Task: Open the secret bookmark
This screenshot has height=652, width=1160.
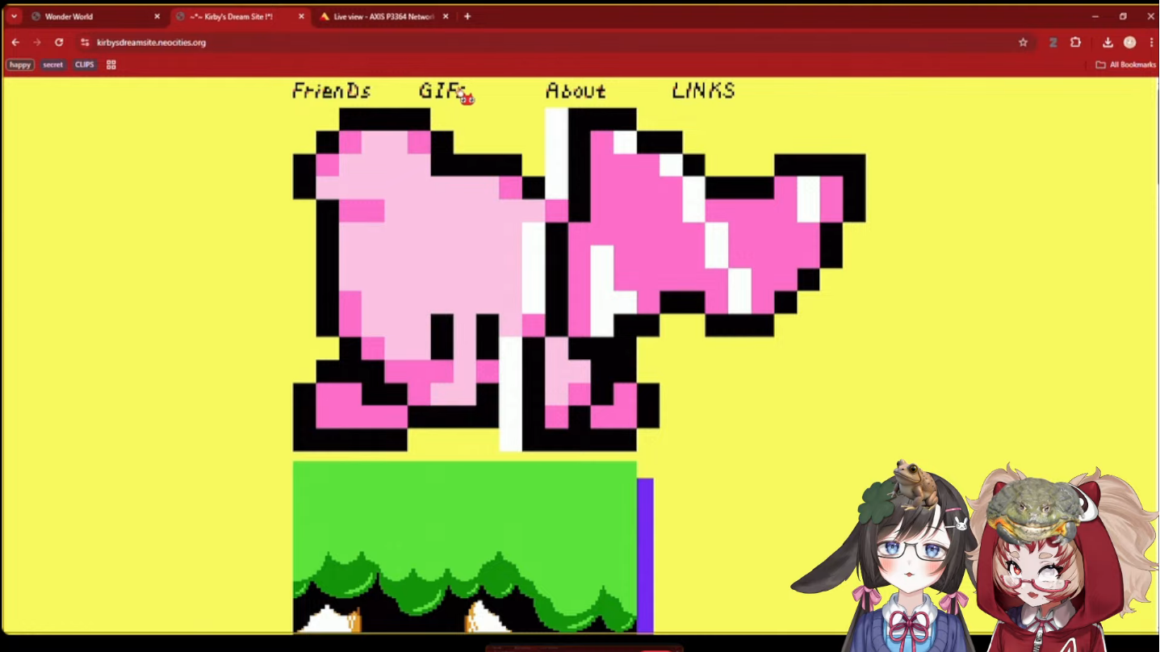Action: coord(53,65)
